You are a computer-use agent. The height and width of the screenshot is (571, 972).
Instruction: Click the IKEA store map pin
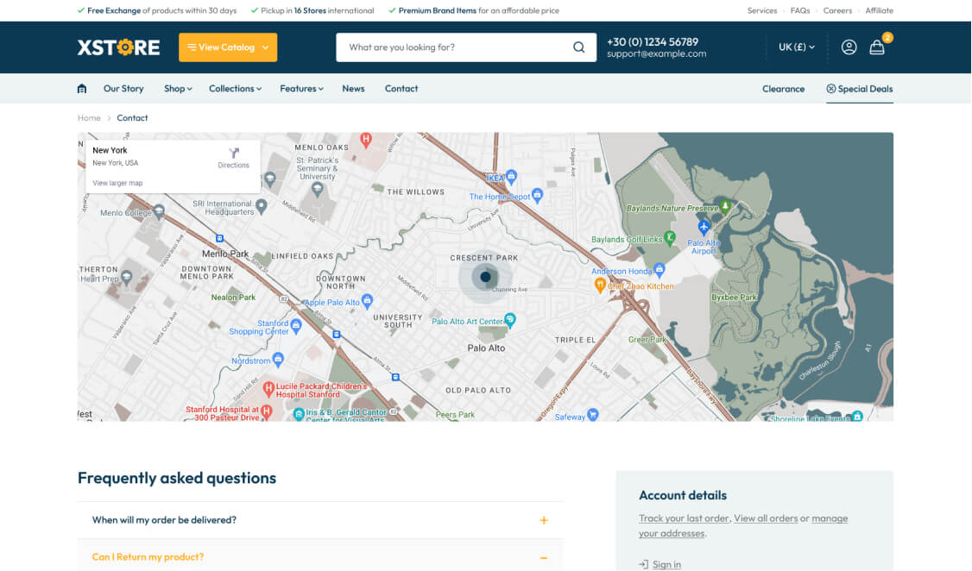point(511,177)
